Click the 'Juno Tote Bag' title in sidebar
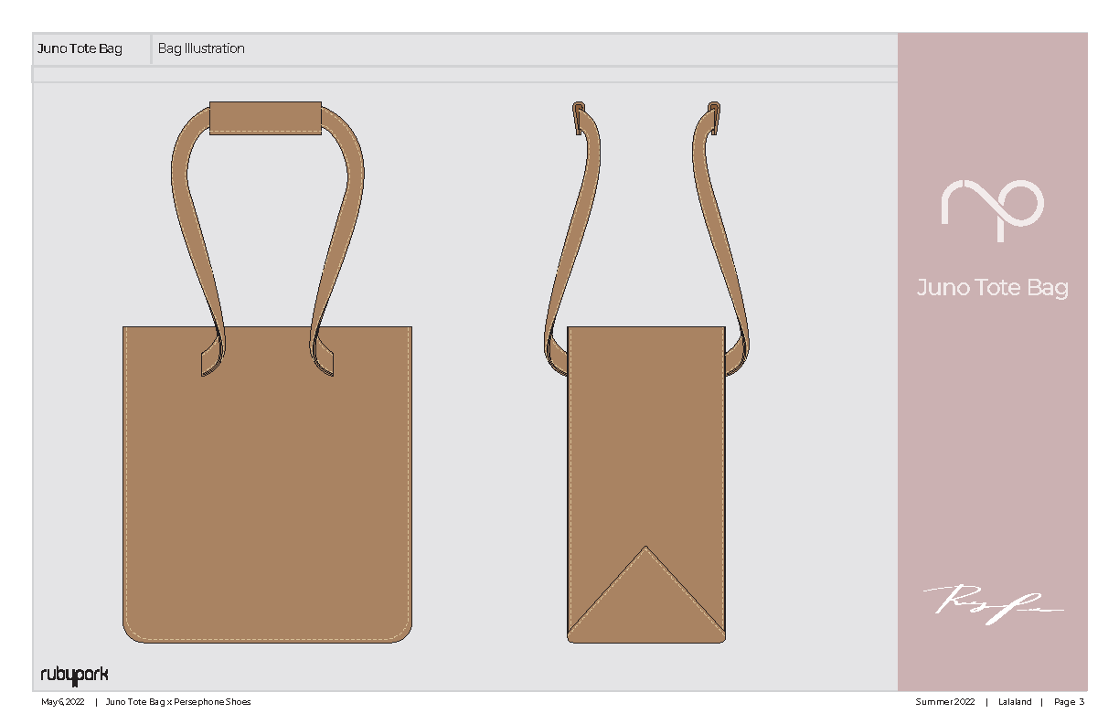1119x724 pixels. [992, 288]
